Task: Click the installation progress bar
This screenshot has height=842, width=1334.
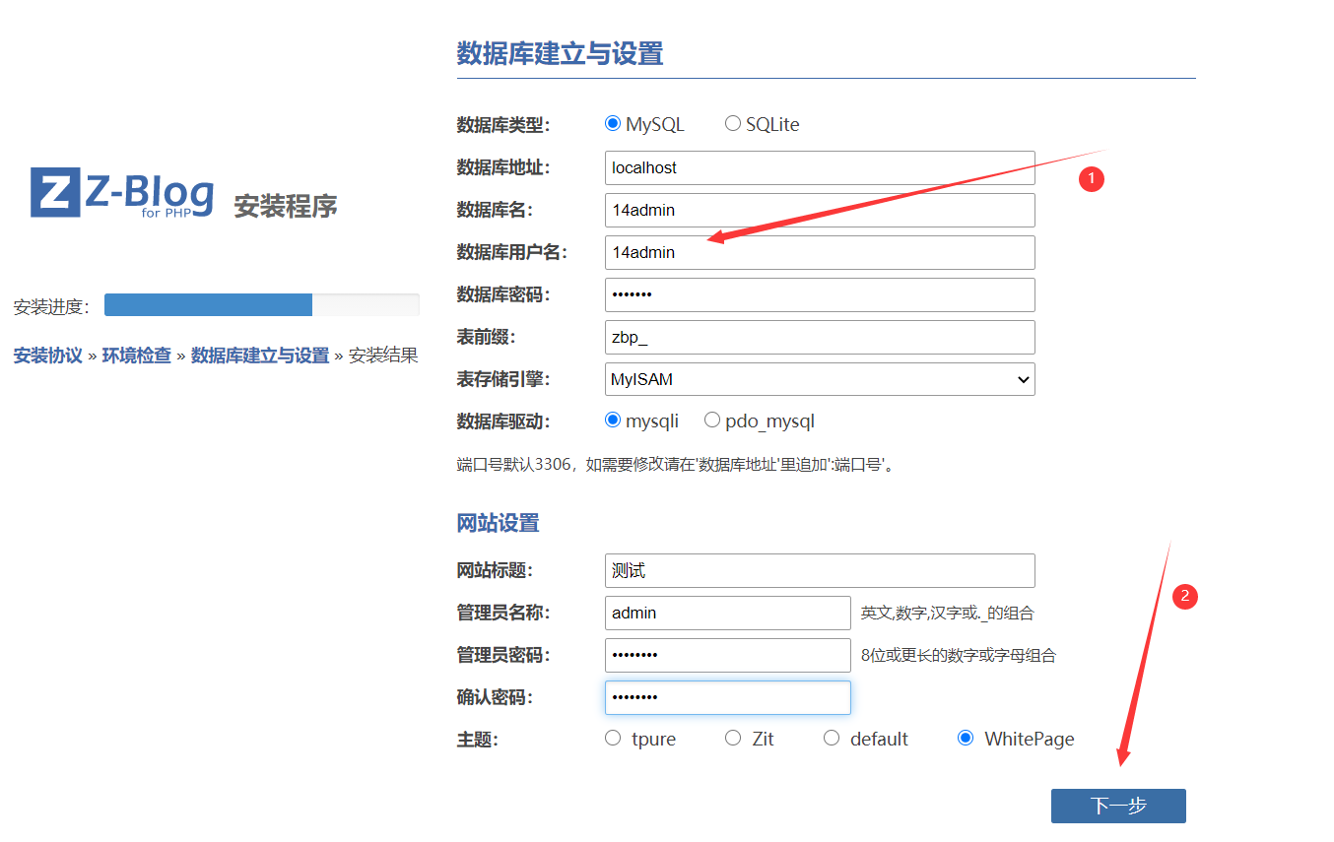Action: (261, 305)
